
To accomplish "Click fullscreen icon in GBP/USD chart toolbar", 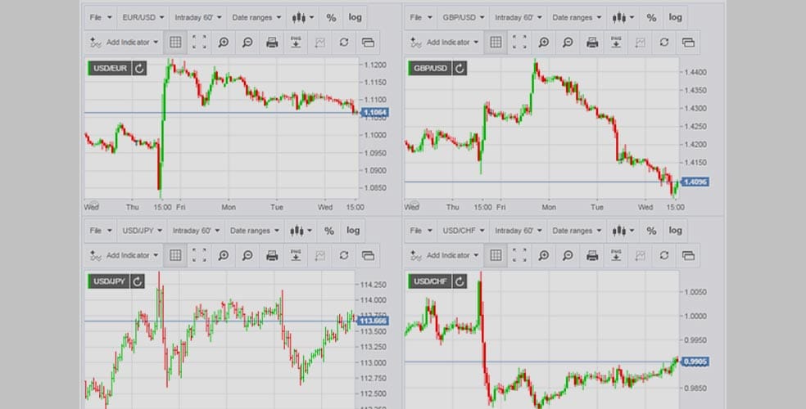I will 519,43.
